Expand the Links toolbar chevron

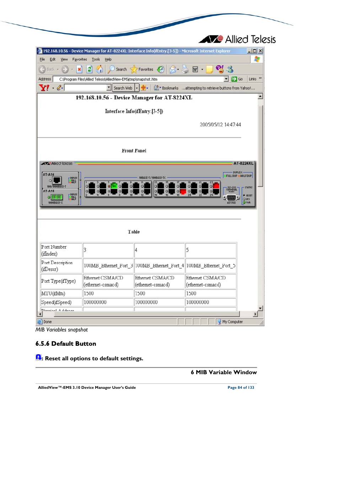point(260,78)
